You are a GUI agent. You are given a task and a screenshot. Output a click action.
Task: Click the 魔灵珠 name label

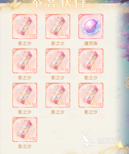pos(91,43)
